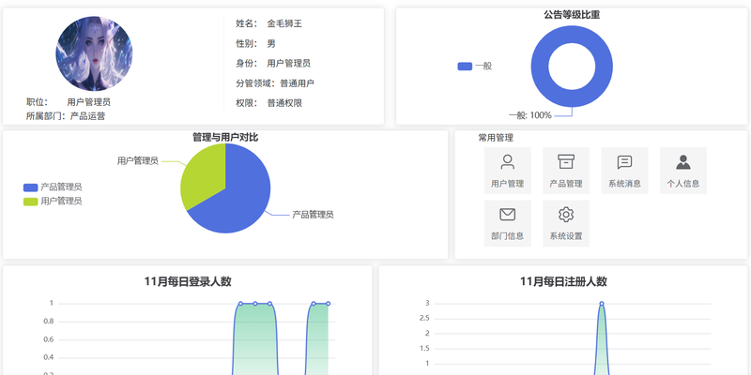The width and height of the screenshot is (751, 375).
Task: Open the 系统设置 gear icon
Action: [566, 215]
